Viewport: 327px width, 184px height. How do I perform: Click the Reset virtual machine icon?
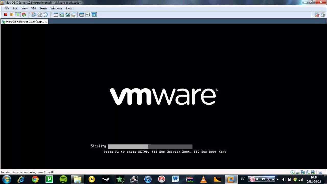tap(24, 15)
